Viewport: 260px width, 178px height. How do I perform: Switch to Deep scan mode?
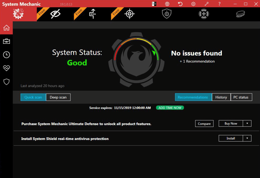coord(58,97)
